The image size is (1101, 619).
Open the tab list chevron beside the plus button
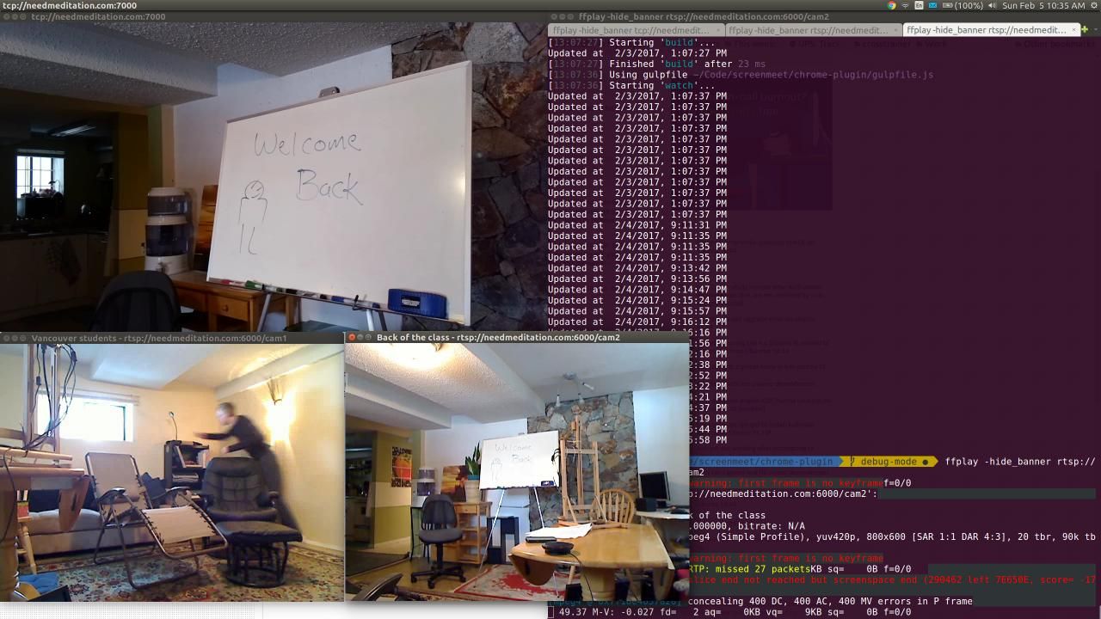pos(1096,29)
